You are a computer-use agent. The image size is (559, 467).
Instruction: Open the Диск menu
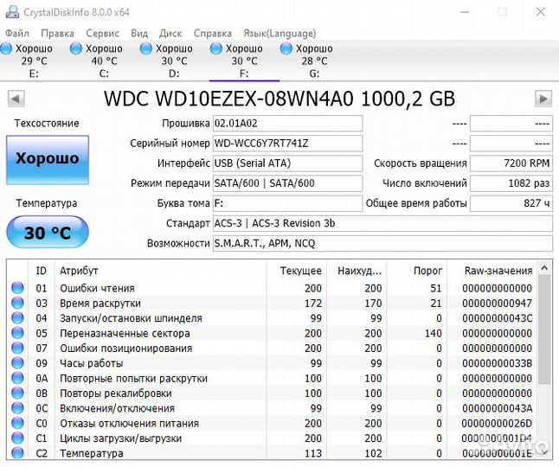coord(170,33)
